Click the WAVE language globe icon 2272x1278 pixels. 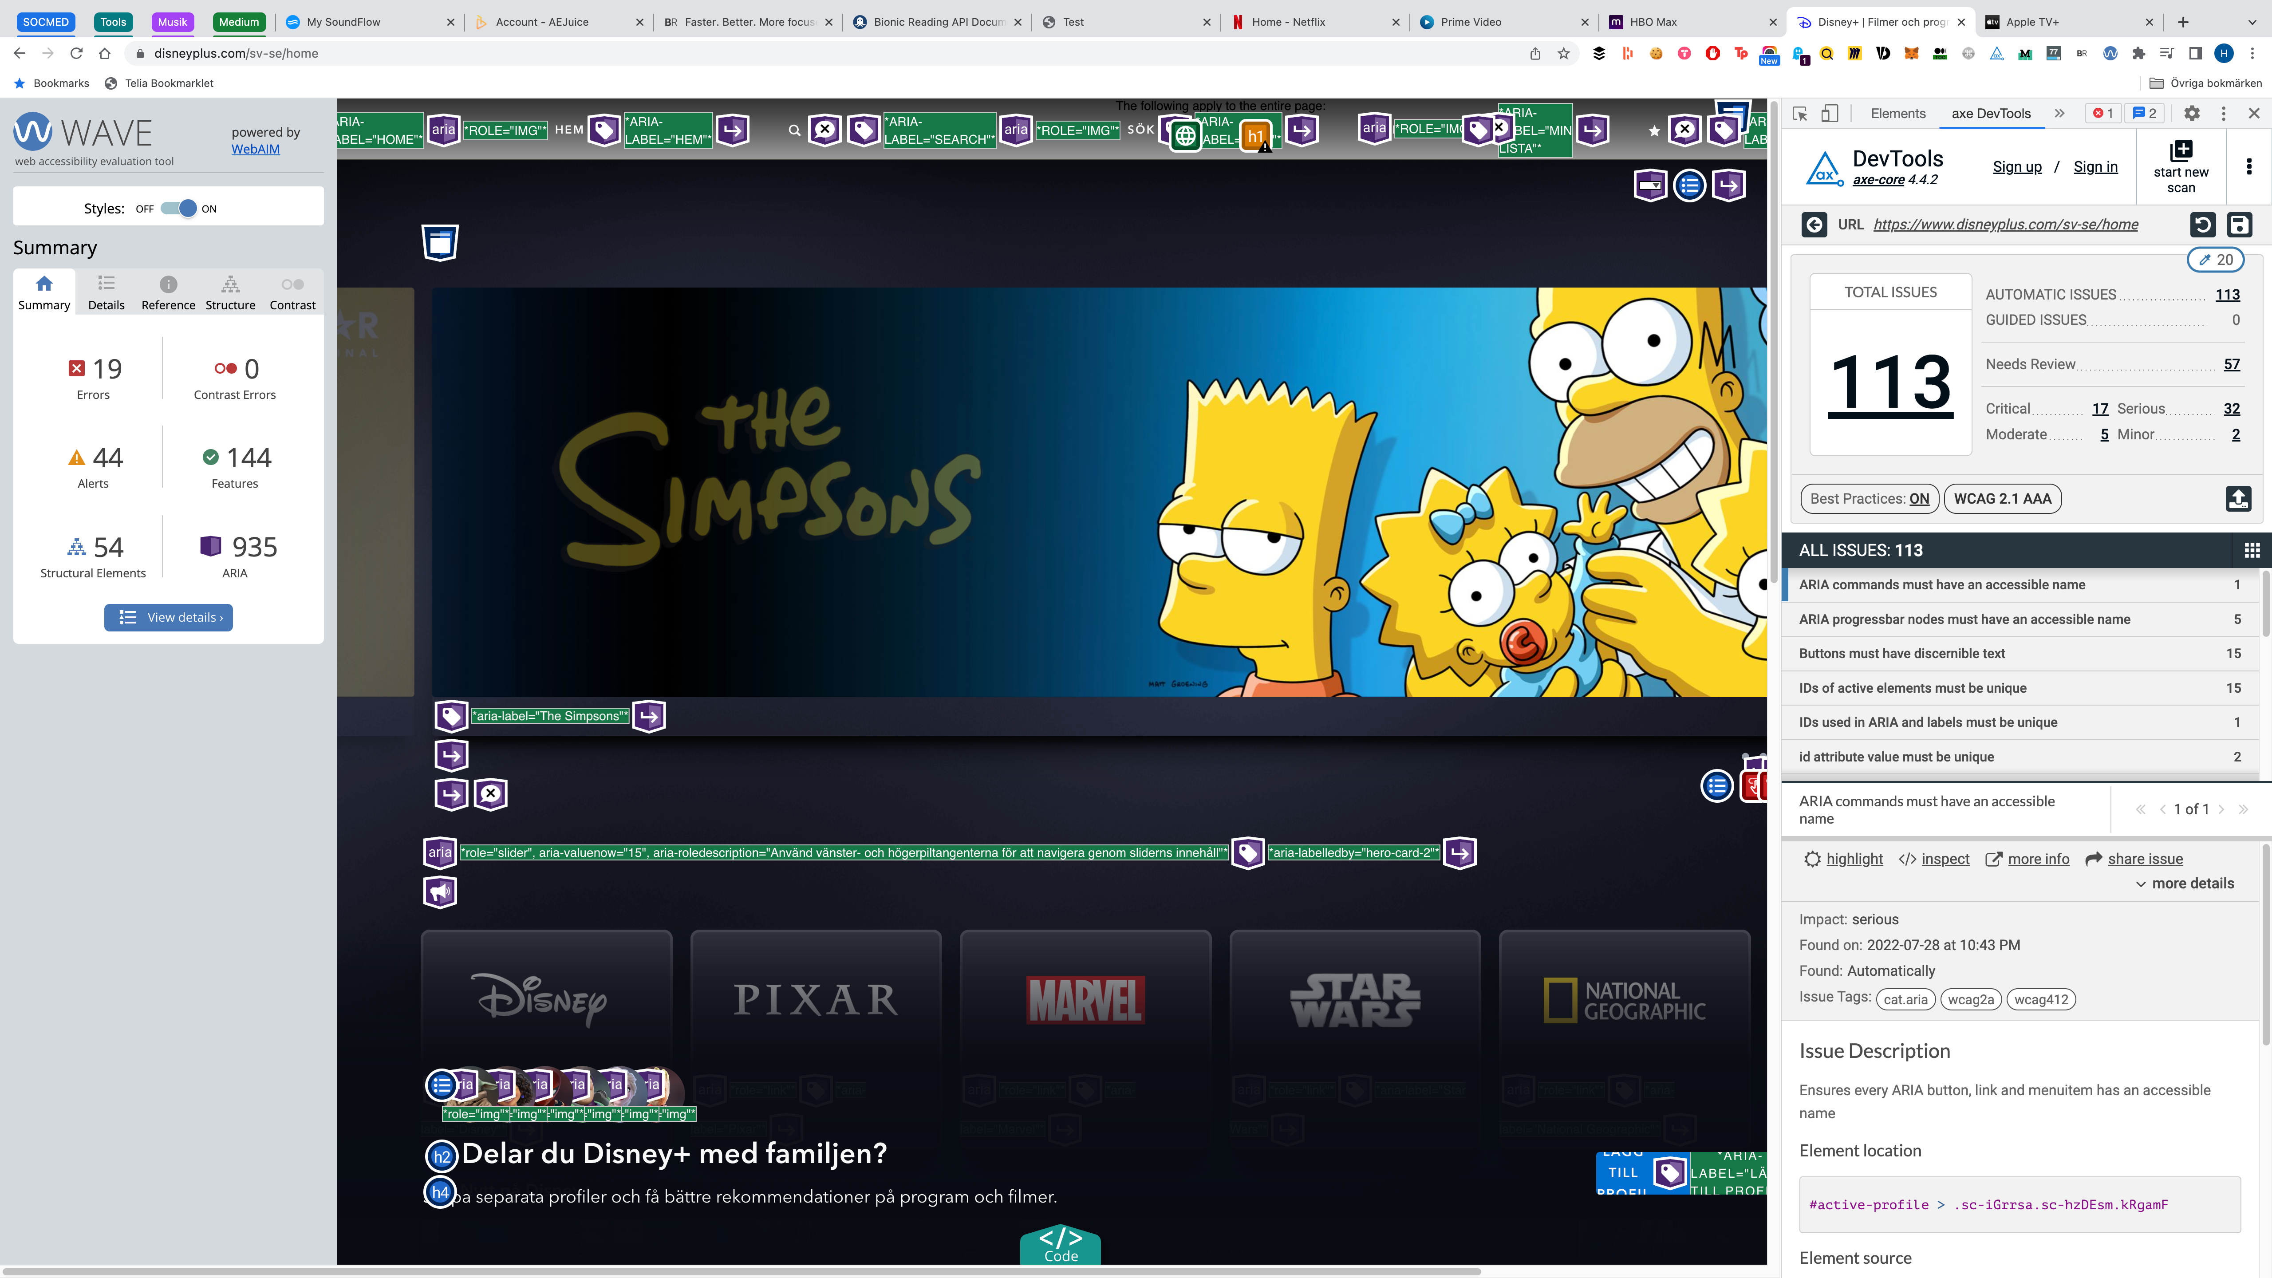pyautogui.click(x=1185, y=136)
